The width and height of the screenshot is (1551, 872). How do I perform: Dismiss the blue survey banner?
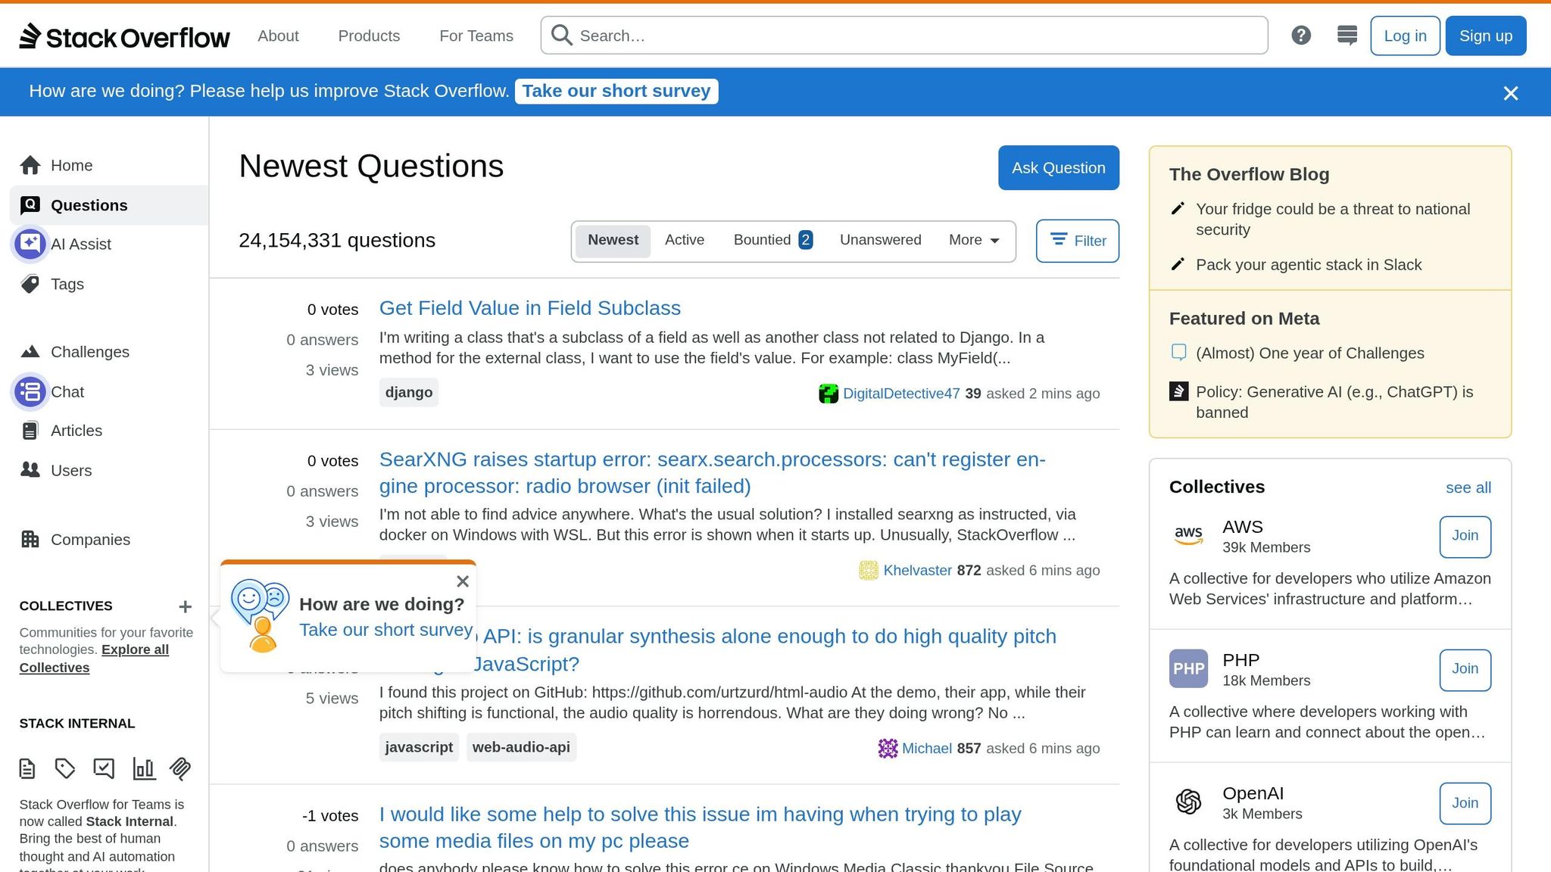pos(1511,93)
